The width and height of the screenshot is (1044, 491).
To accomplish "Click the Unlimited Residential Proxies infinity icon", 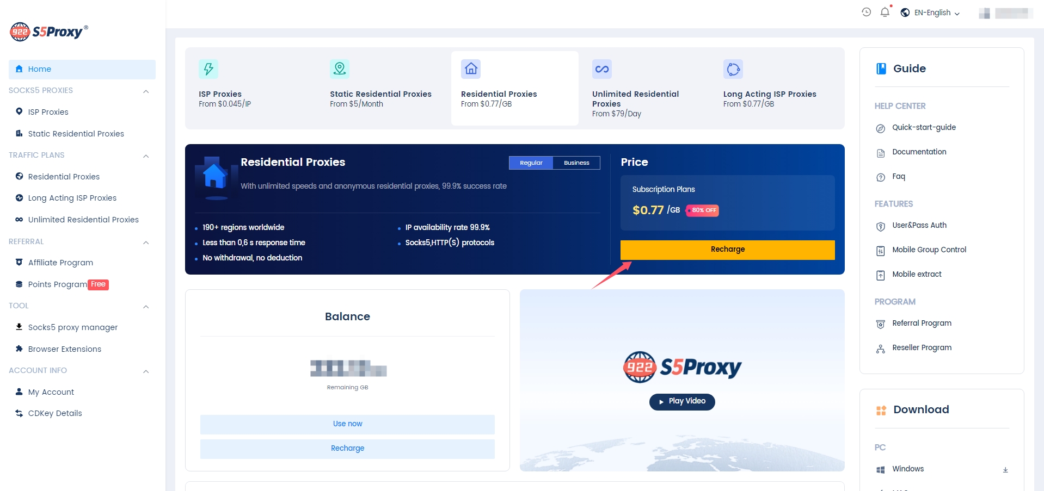I will tap(601, 69).
